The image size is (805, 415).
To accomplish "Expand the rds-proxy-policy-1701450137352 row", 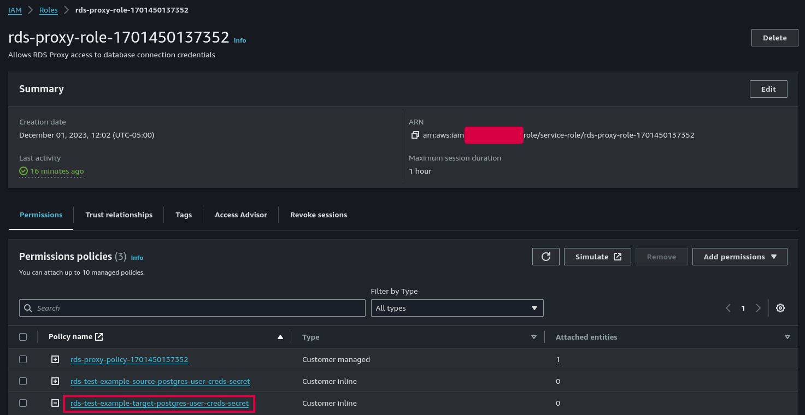I will click(55, 359).
